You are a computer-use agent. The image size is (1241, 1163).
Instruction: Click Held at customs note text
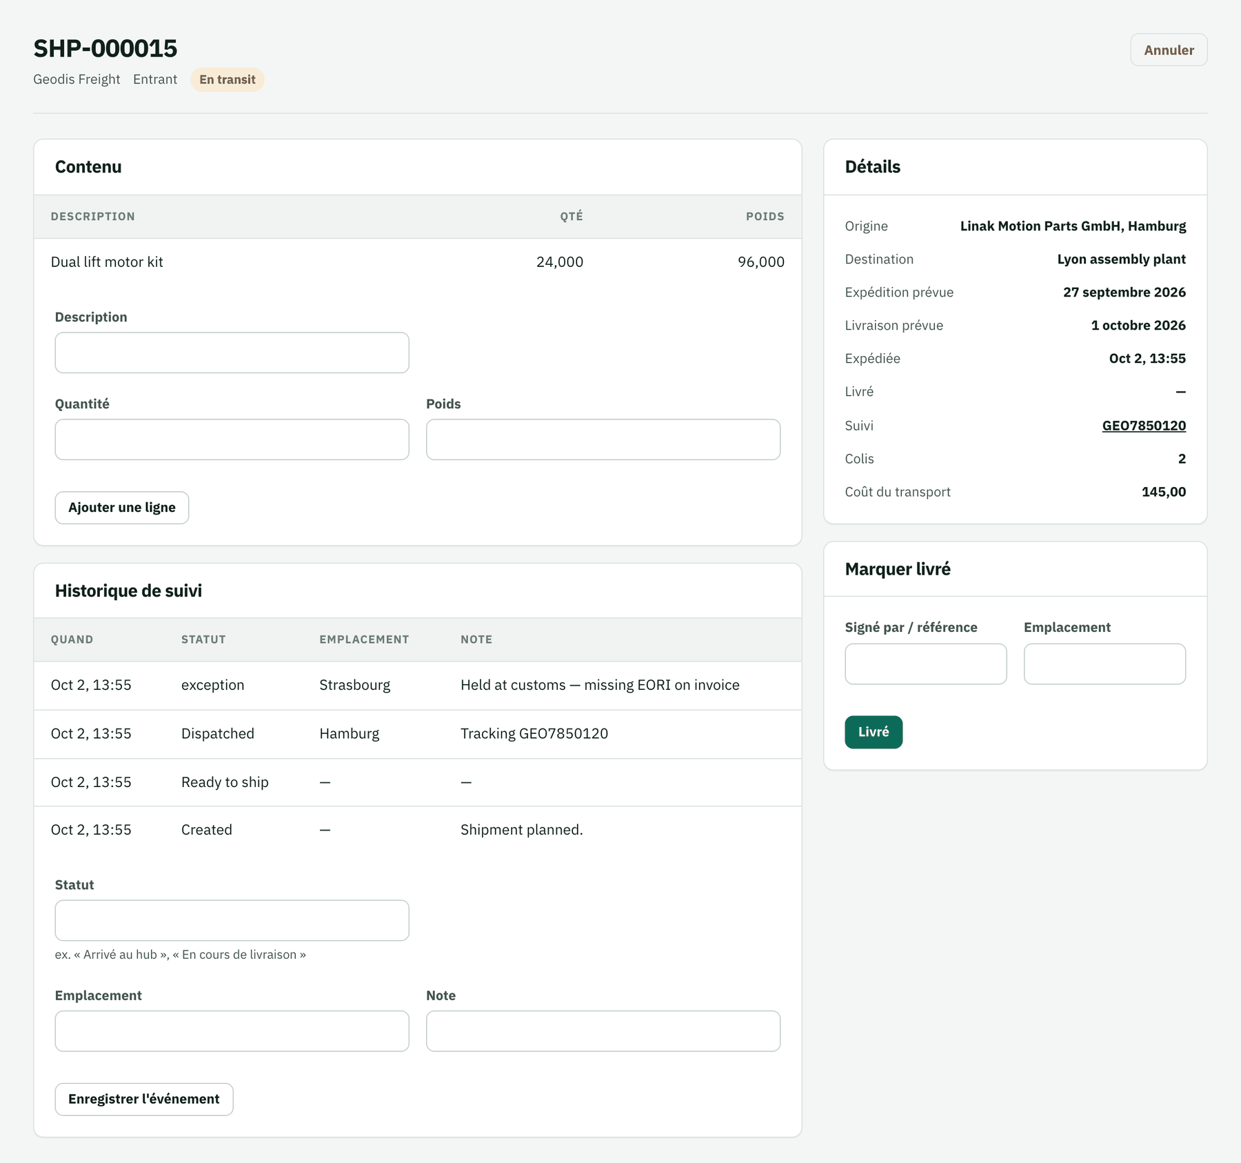click(600, 685)
